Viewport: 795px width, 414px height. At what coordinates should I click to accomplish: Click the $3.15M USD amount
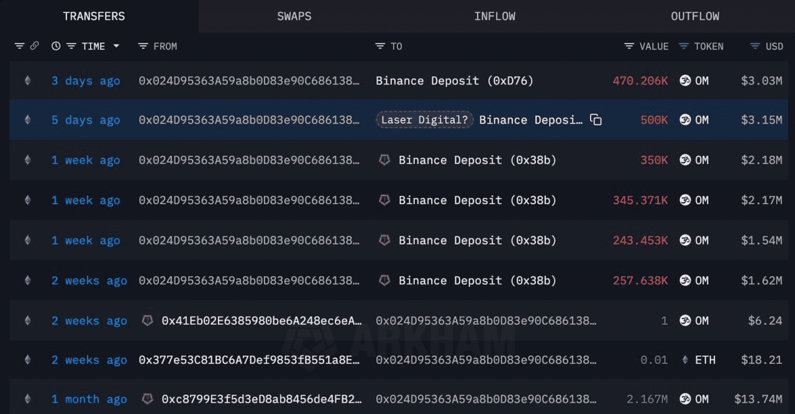(x=762, y=120)
